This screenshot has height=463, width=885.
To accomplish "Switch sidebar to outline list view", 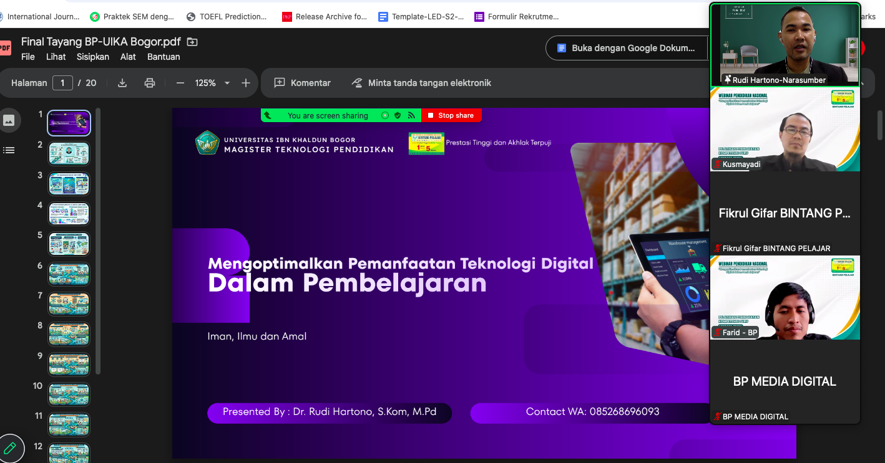I will (x=9, y=150).
